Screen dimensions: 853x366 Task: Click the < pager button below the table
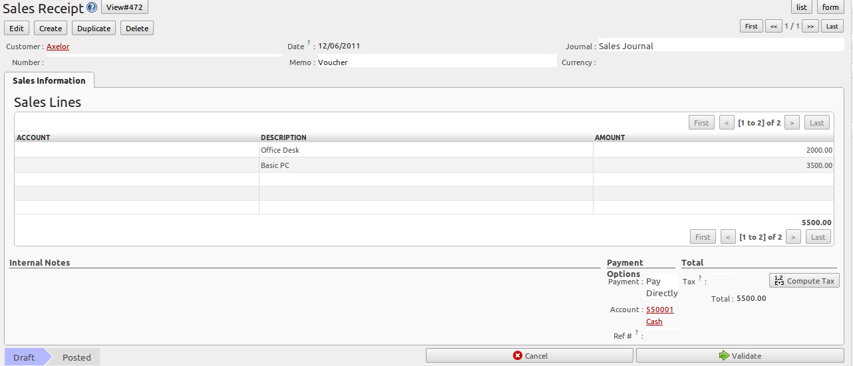(x=729, y=237)
